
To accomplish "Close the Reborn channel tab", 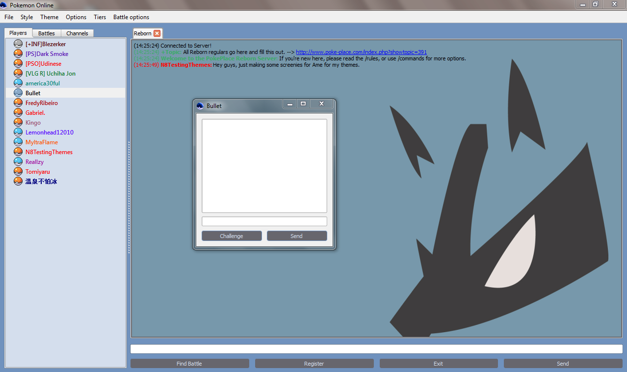I will point(157,33).
